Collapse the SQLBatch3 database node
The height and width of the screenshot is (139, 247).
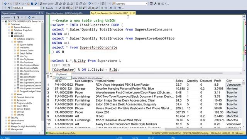click(9, 36)
